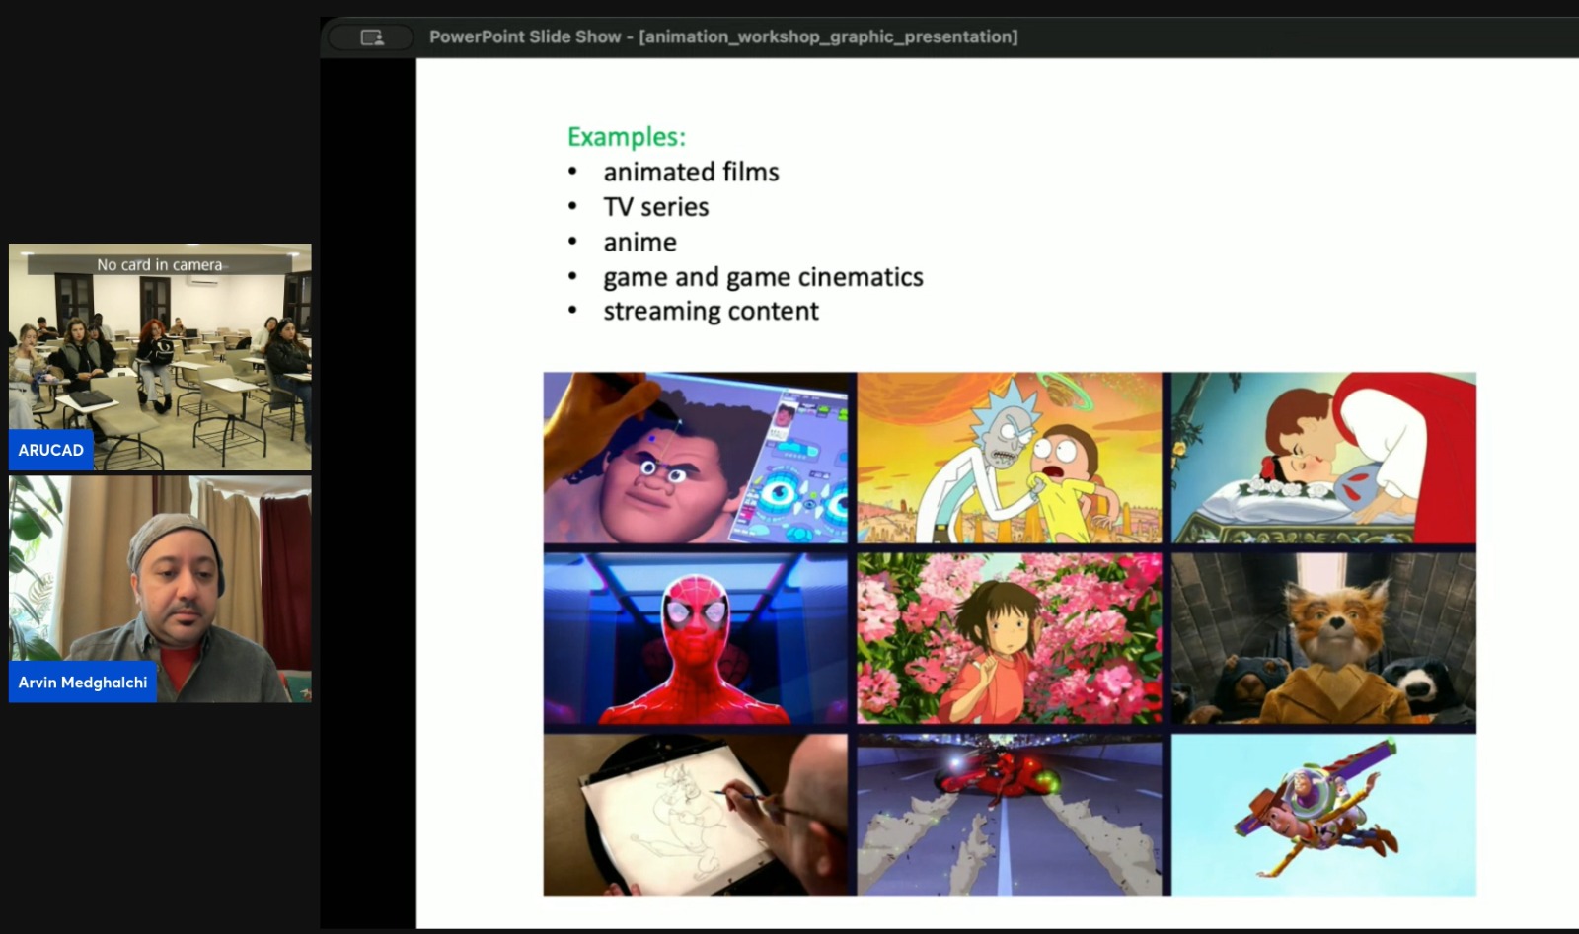Click the Spider-Man image on slide
The image size is (1579, 934).
695,638
